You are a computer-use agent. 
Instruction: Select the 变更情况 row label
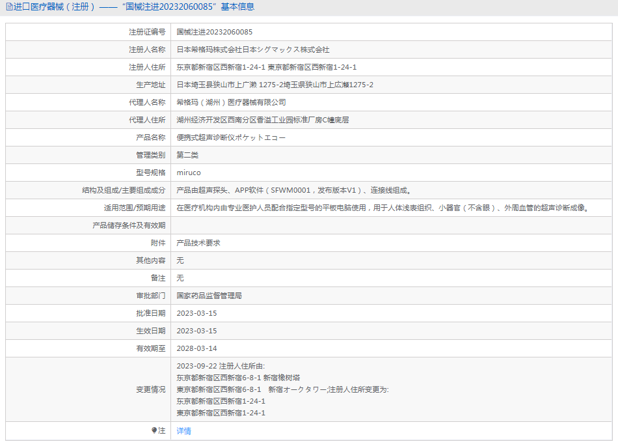click(150, 389)
